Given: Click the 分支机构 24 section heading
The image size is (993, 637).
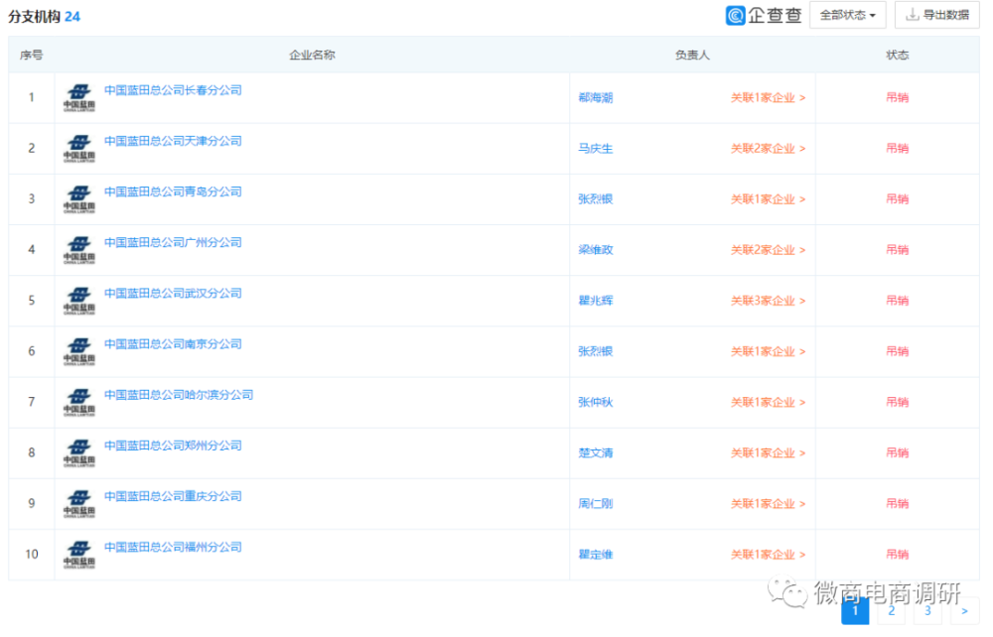Looking at the screenshot, I should point(45,17).
